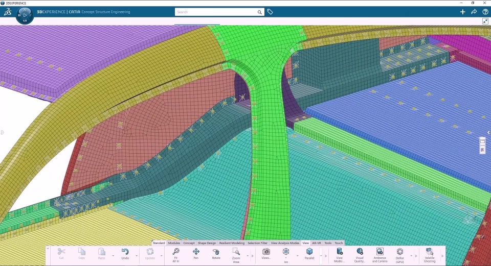Switch to the View Analysis Modes tab
The image size is (491, 266).
click(285, 243)
